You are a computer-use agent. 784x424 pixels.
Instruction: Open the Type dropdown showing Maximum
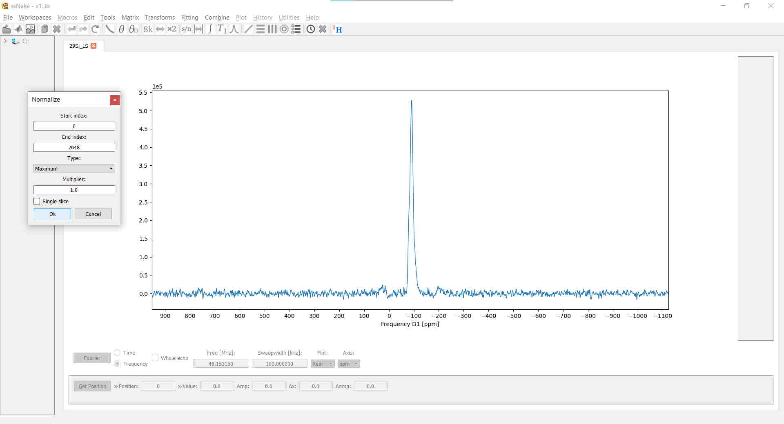click(74, 169)
